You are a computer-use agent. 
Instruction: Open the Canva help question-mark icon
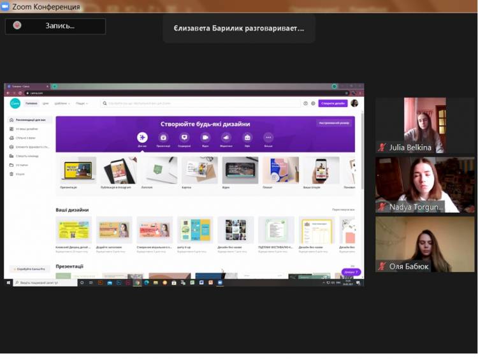[x=305, y=103]
